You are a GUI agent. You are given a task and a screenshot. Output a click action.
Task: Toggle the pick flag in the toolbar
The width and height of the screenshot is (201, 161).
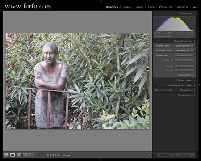tap(39, 155)
